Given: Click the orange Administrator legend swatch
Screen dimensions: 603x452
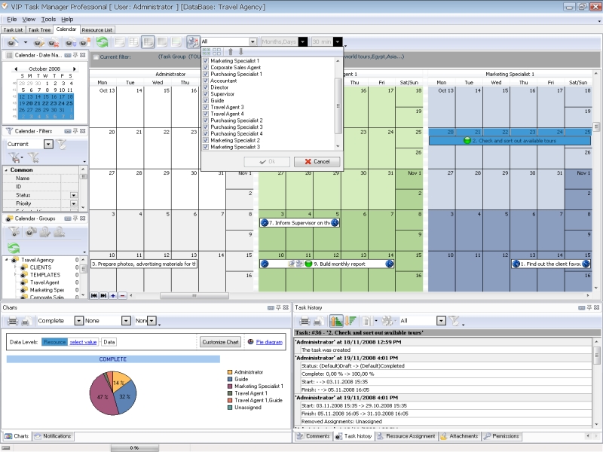Looking at the screenshot, I should pos(230,372).
